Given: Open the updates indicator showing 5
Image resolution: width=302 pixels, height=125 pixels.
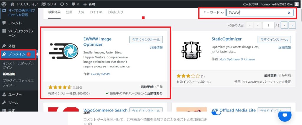Looking at the screenshot, I should pyautogui.click(x=64, y=4).
